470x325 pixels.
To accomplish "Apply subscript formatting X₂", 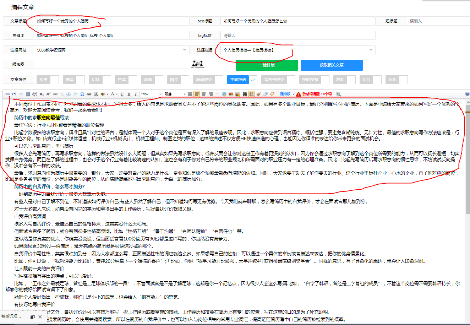I will pos(42,94).
